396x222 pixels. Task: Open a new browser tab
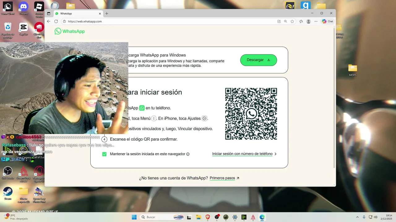[107, 14]
